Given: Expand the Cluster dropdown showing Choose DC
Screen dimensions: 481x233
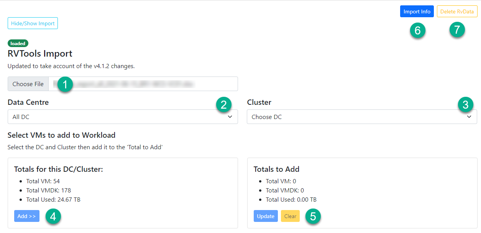Looking at the screenshot, I should (x=362, y=117).
